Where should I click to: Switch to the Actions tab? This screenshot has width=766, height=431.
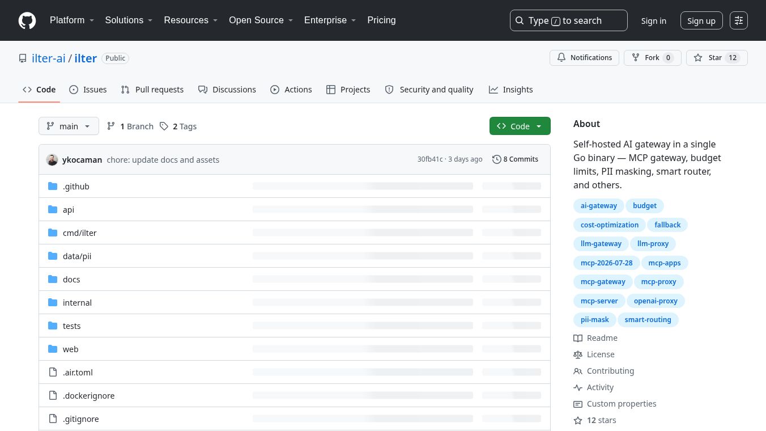291,90
